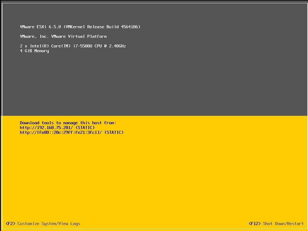
Task: Click 'Download tools to manage this host from:'
Action: click(x=68, y=123)
